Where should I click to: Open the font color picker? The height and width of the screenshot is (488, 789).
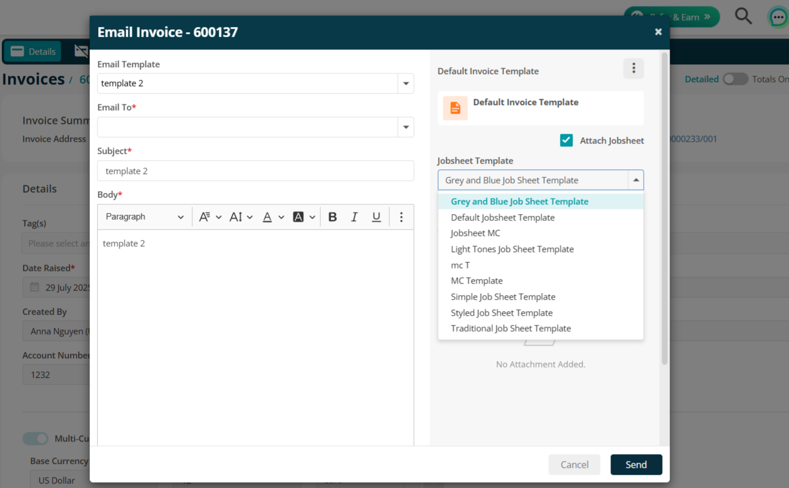(x=273, y=217)
